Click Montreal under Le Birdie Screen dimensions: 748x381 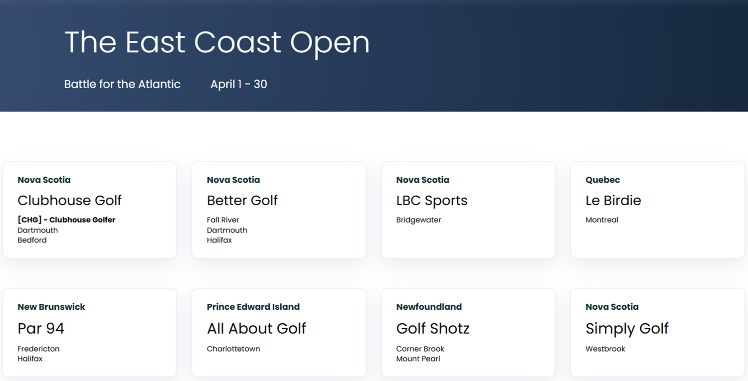pyautogui.click(x=602, y=220)
